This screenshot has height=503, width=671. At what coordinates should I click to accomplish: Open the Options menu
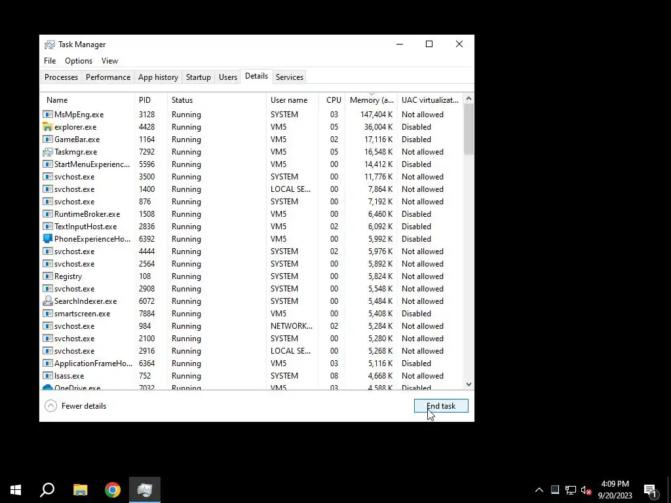[x=79, y=61]
